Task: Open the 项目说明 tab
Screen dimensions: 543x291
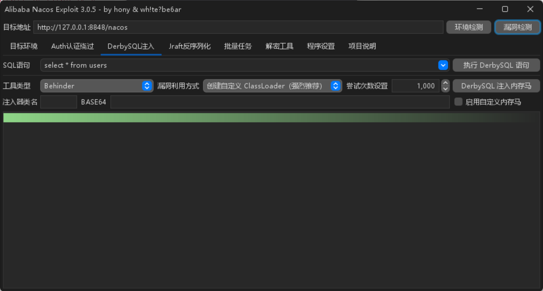Action: [362, 46]
